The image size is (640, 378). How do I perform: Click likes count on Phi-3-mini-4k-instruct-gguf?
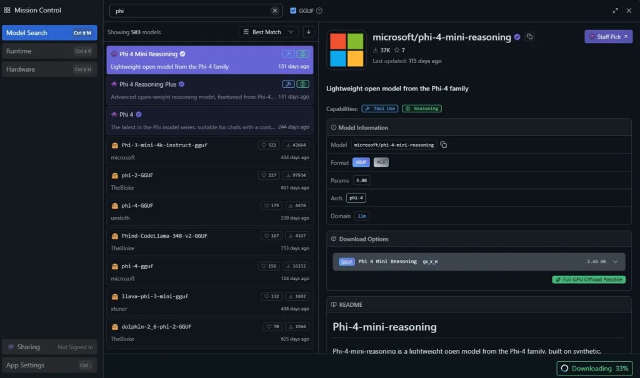tap(269, 145)
